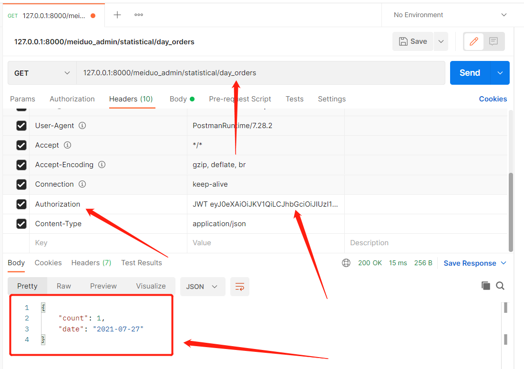Uncheck the Accept-Encoding header checkbox
This screenshot has width=524, height=369.
point(21,165)
